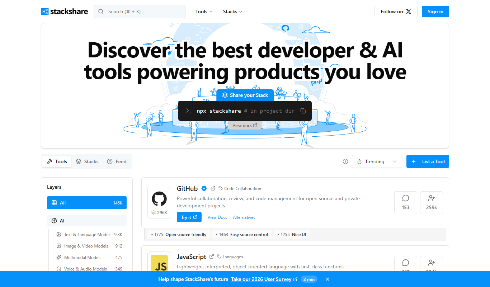Open GitHub's Alternatives link
Image resolution: width=490 pixels, height=287 pixels.
click(244, 217)
